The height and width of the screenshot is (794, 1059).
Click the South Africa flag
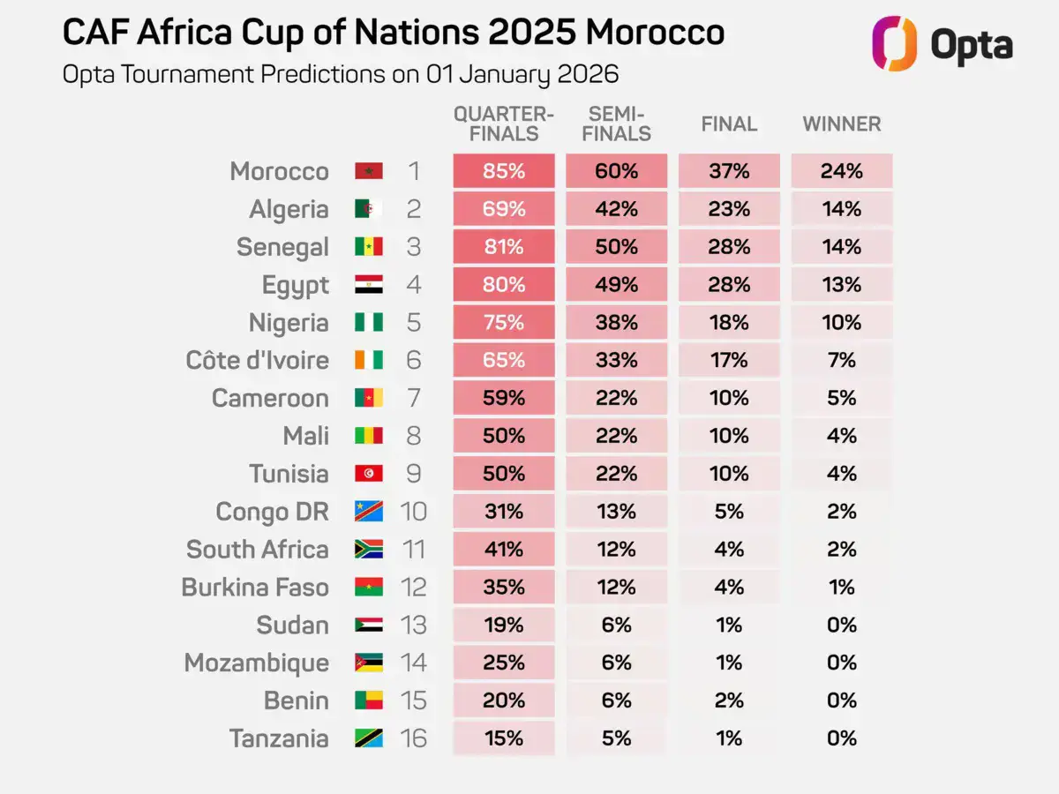[369, 550]
